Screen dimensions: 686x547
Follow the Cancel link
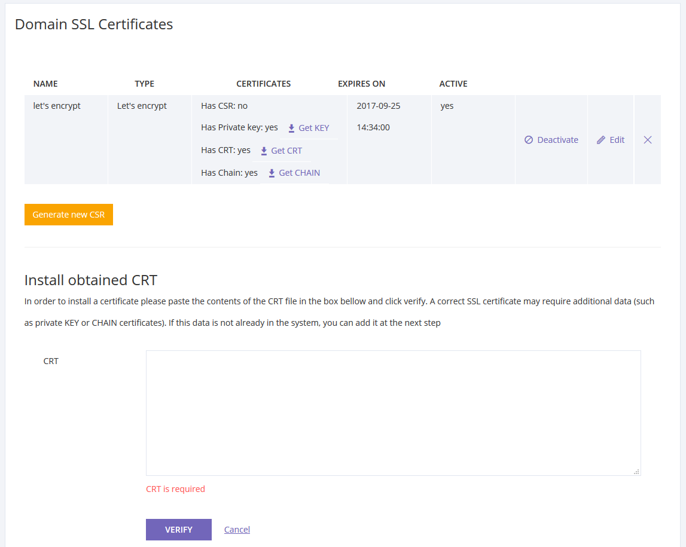click(x=237, y=530)
